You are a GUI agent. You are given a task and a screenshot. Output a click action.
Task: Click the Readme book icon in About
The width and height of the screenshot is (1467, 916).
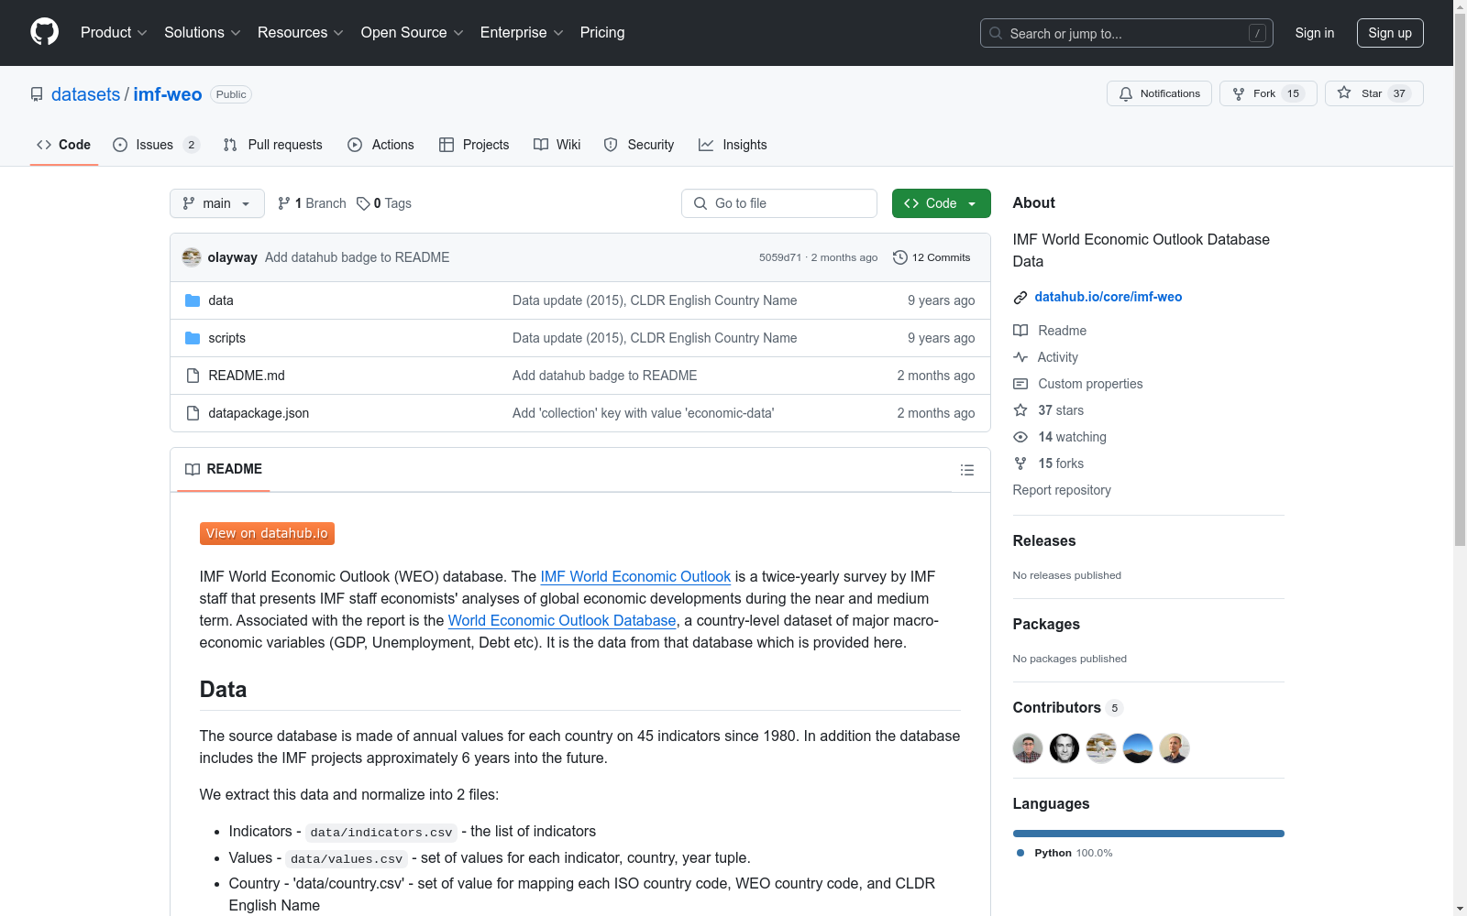coord(1020,331)
